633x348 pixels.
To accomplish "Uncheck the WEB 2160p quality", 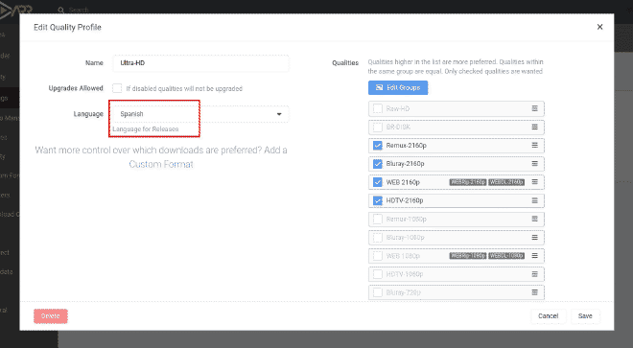I will 378,182.
